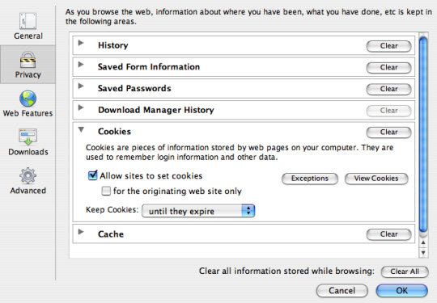This screenshot has width=437, height=303.
Task: Open the Downloads preferences icon
Action: [x=28, y=137]
